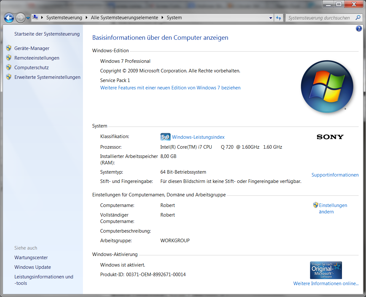
Task: Minimize the System window
Action: click(x=328, y=4)
